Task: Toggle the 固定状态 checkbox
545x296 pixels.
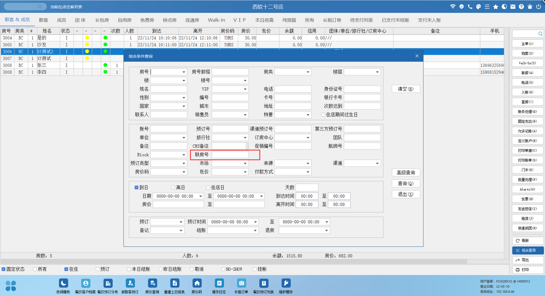Action: pyautogui.click(x=3, y=269)
